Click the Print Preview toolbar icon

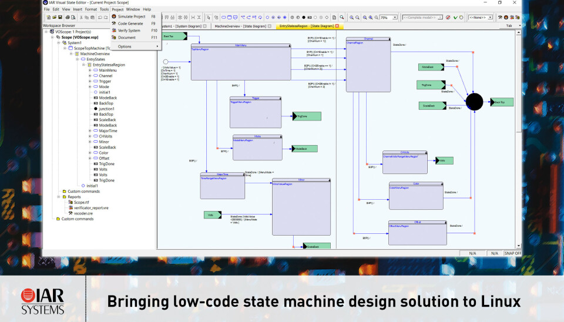[73, 17]
